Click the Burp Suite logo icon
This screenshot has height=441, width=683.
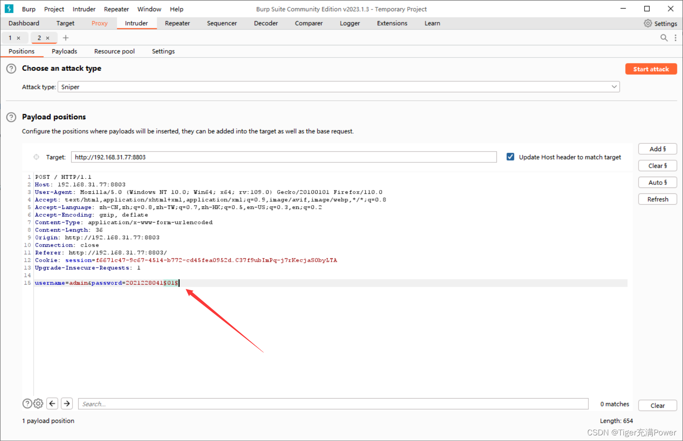[x=9, y=9]
